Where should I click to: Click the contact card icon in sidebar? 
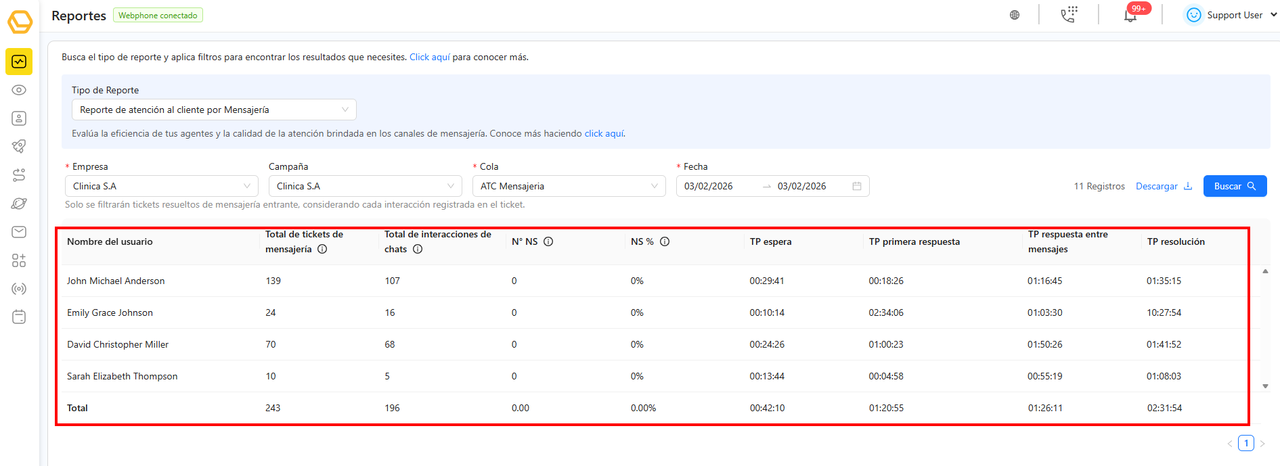pos(19,118)
